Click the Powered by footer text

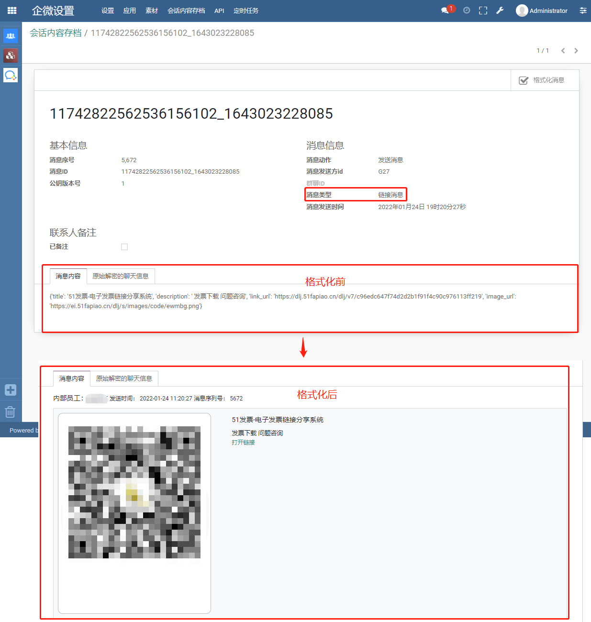24,431
